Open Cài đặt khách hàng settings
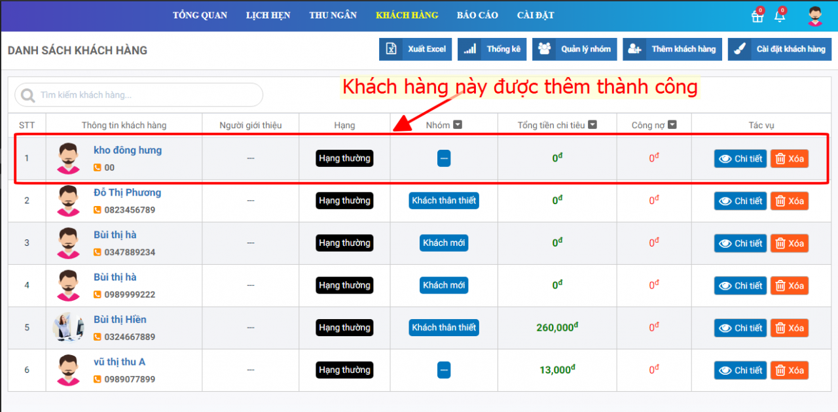 [779, 49]
